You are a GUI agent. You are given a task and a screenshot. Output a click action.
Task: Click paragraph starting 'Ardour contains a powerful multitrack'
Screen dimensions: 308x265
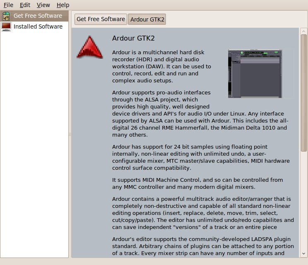tap(203, 213)
